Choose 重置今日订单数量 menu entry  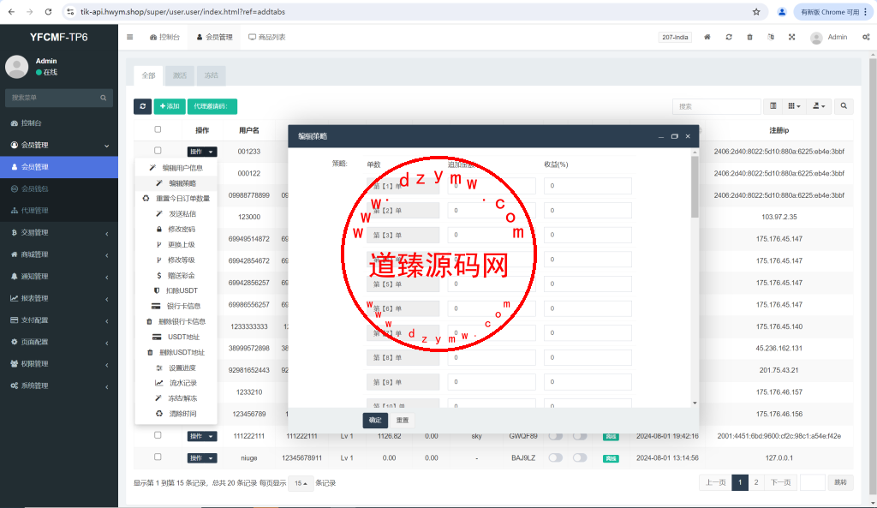point(176,199)
